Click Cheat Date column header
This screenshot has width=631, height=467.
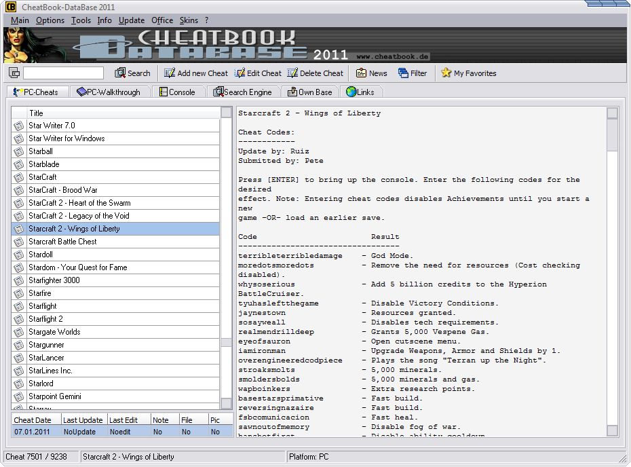click(x=36, y=420)
